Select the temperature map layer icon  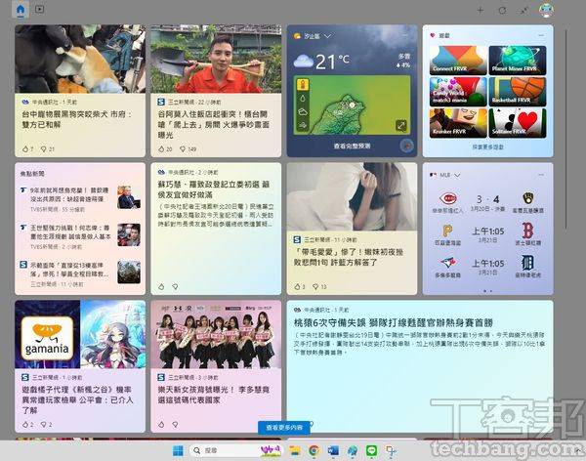pos(303,85)
